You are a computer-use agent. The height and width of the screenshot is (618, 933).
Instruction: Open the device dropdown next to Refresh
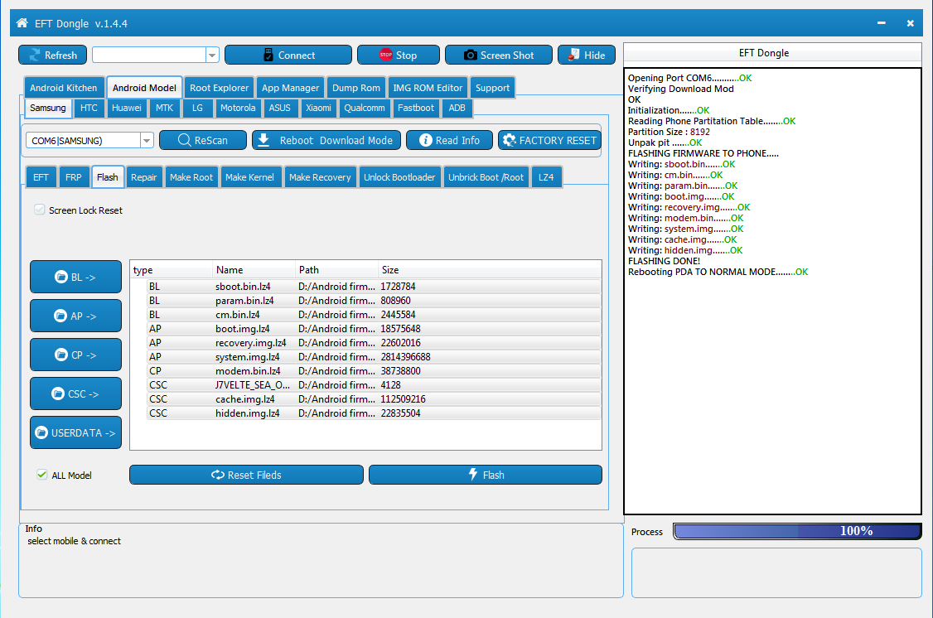(212, 56)
